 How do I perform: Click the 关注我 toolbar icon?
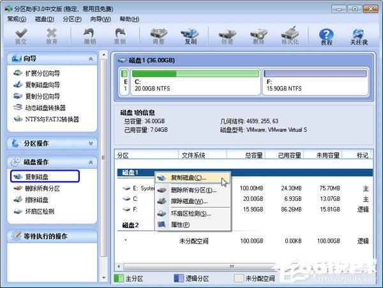pos(359,36)
